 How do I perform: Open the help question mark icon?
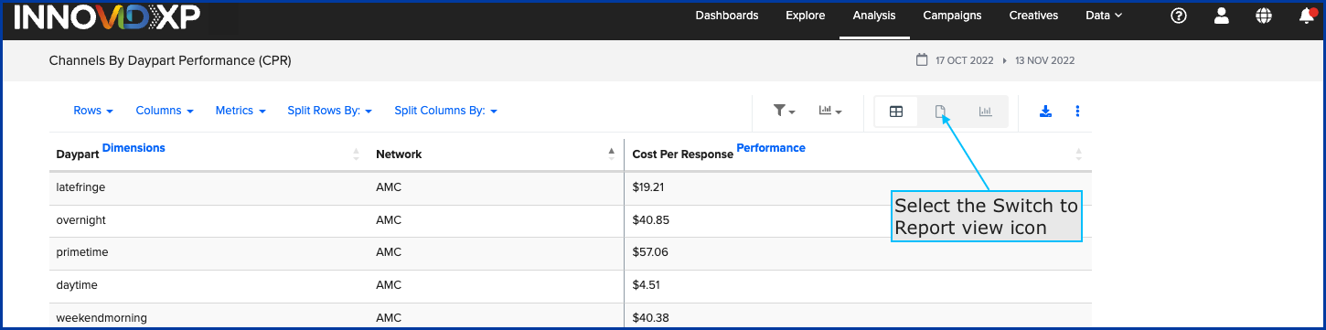pyautogui.click(x=1179, y=16)
